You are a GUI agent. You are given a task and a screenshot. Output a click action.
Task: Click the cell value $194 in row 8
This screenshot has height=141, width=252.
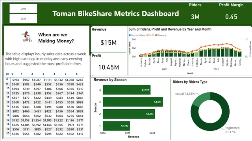coord(15,80)
